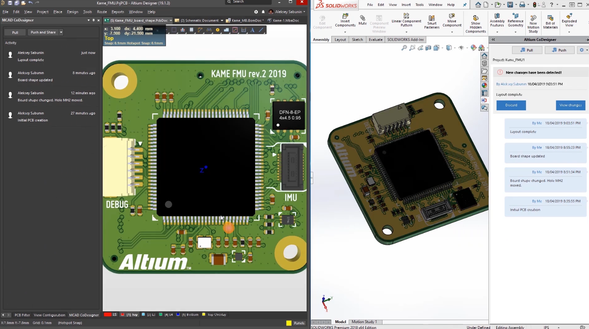Select the [1] Top layer red swatch
This screenshot has height=329, width=589.
click(123, 314)
